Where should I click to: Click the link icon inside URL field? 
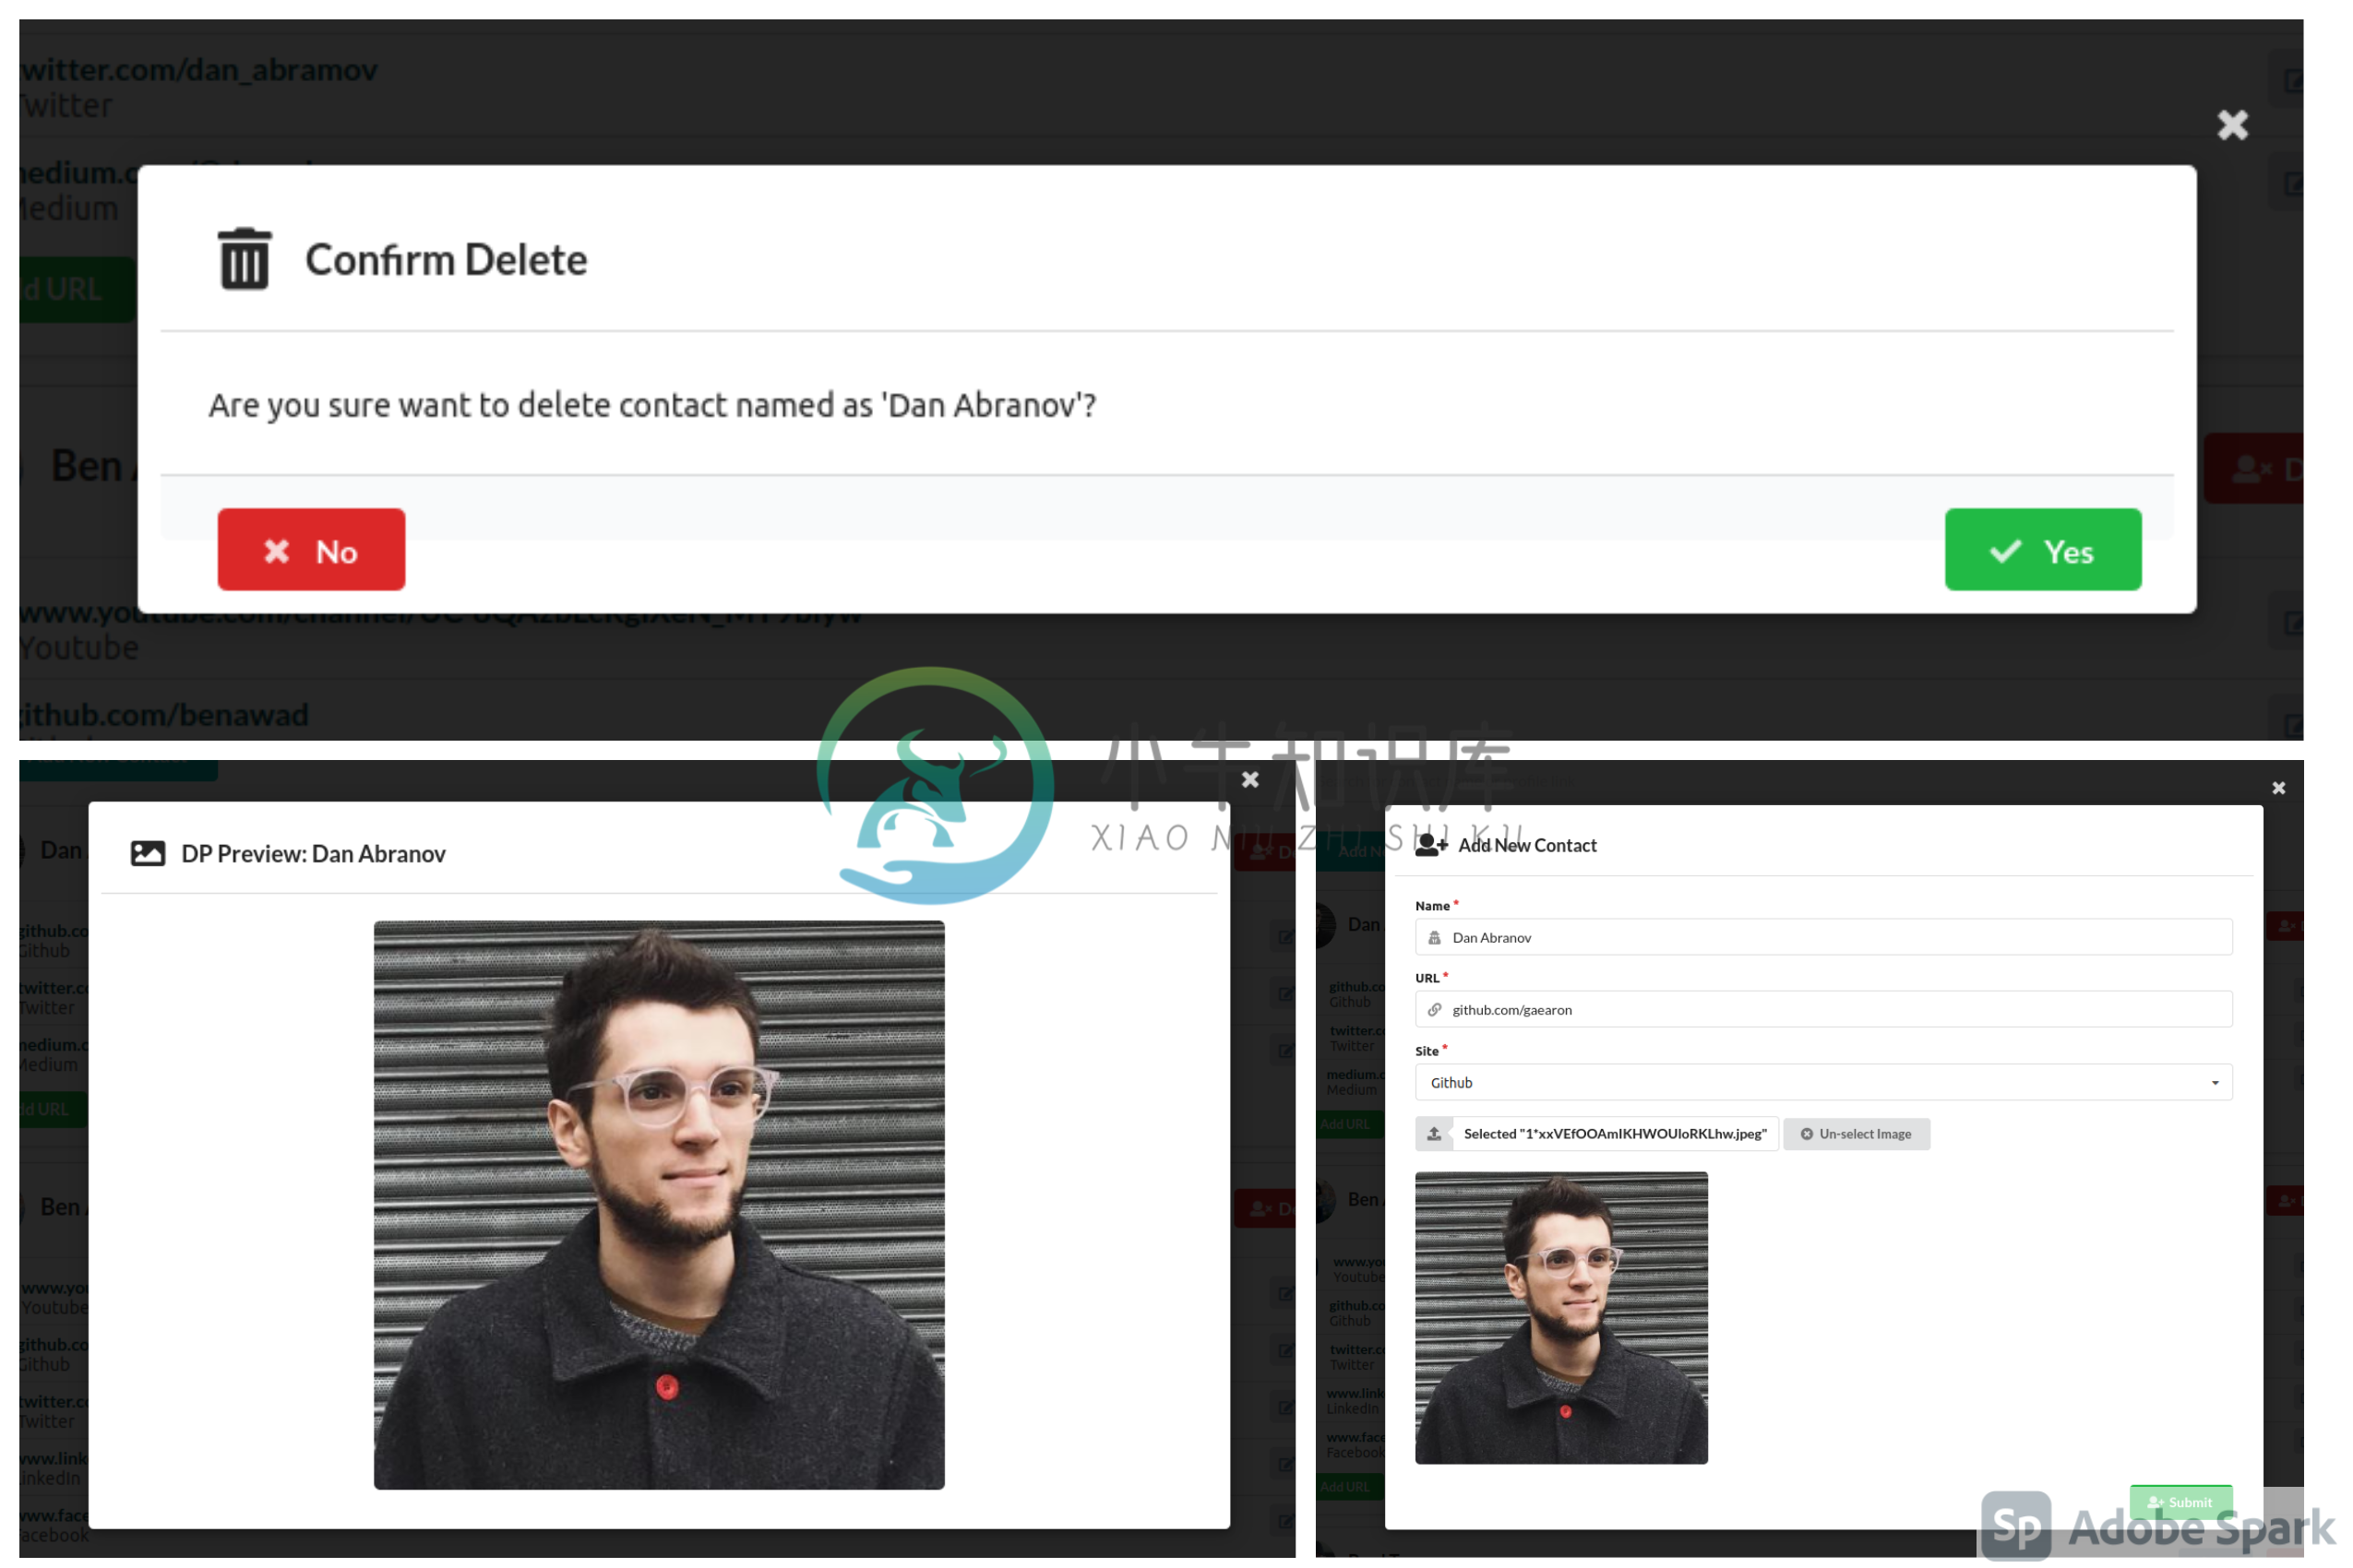(1434, 1010)
